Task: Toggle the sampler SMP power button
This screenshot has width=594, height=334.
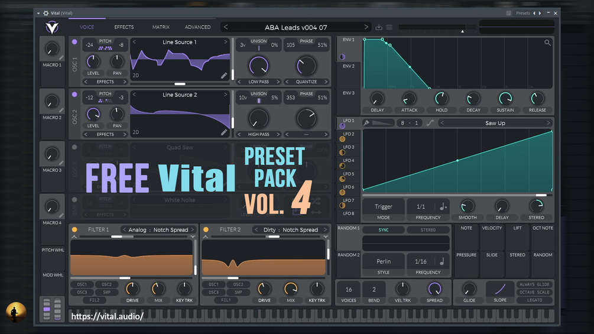Action: click(x=74, y=200)
